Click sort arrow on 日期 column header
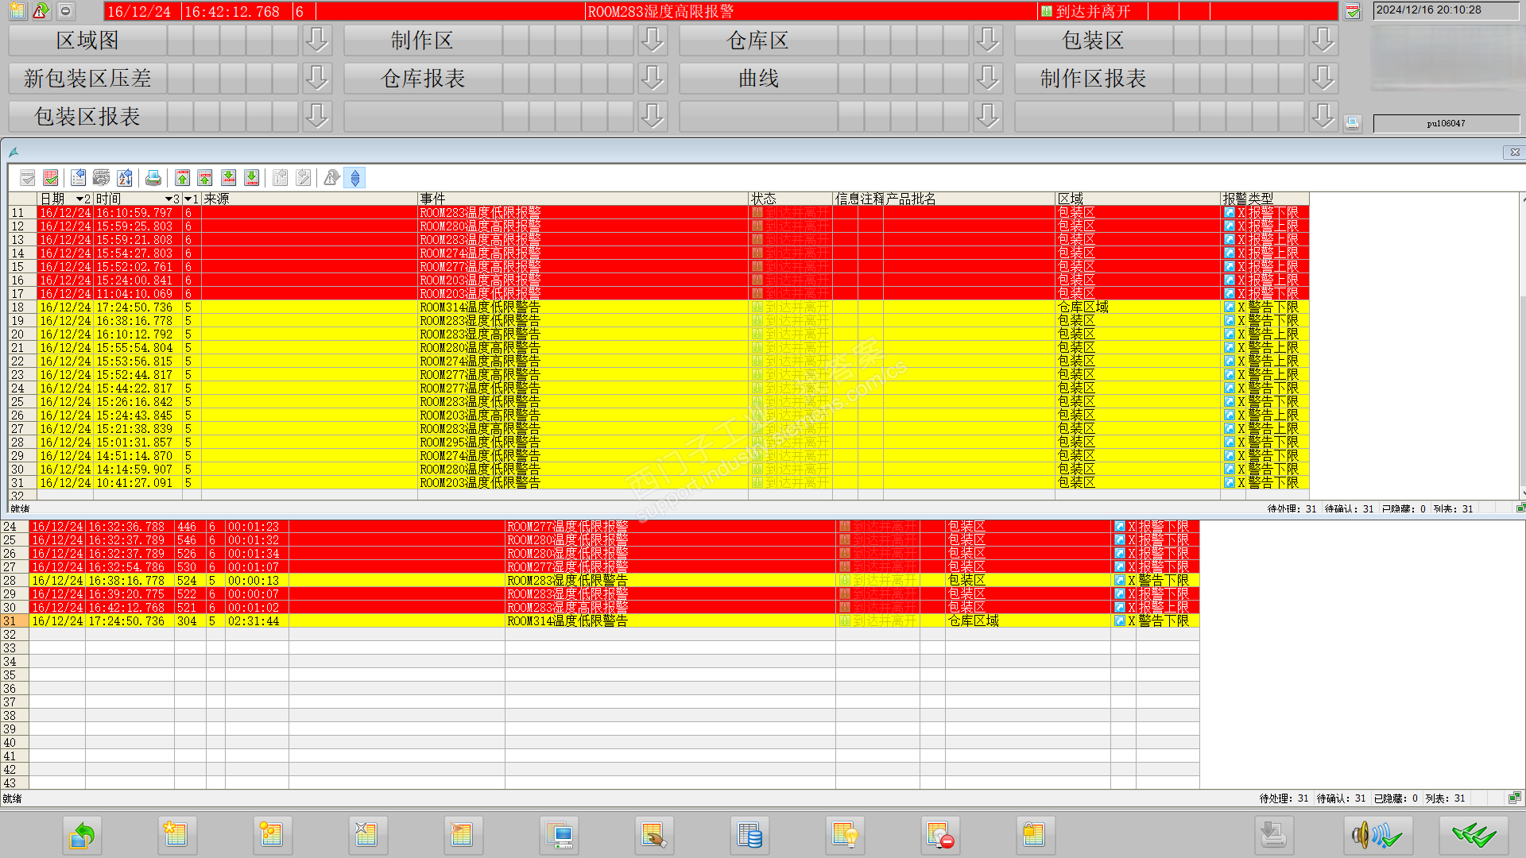1526x858 pixels. pos(79,199)
